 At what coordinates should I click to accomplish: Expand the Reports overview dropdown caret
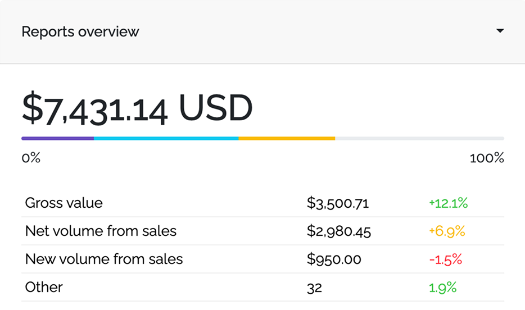point(500,31)
